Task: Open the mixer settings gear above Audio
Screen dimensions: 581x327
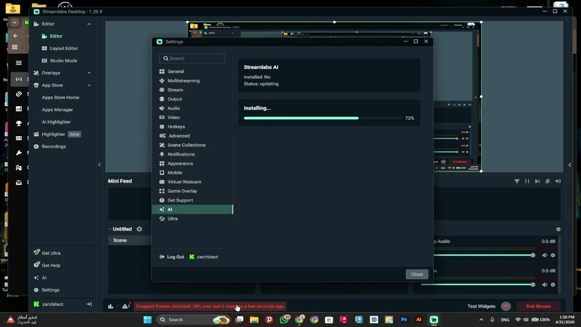Action: (x=558, y=229)
